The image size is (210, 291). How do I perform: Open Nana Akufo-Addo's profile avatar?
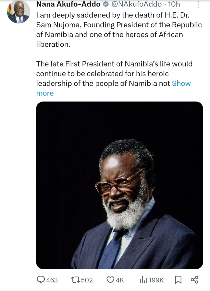click(19, 12)
